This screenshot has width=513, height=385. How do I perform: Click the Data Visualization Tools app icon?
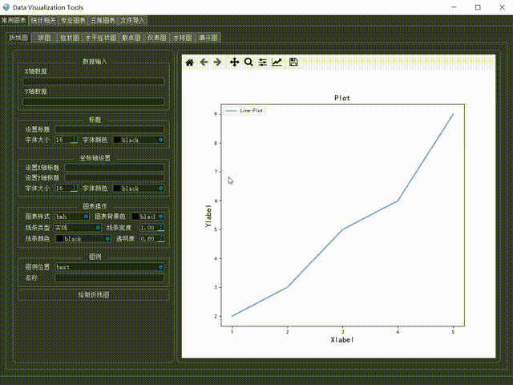pyautogui.click(x=6, y=7)
